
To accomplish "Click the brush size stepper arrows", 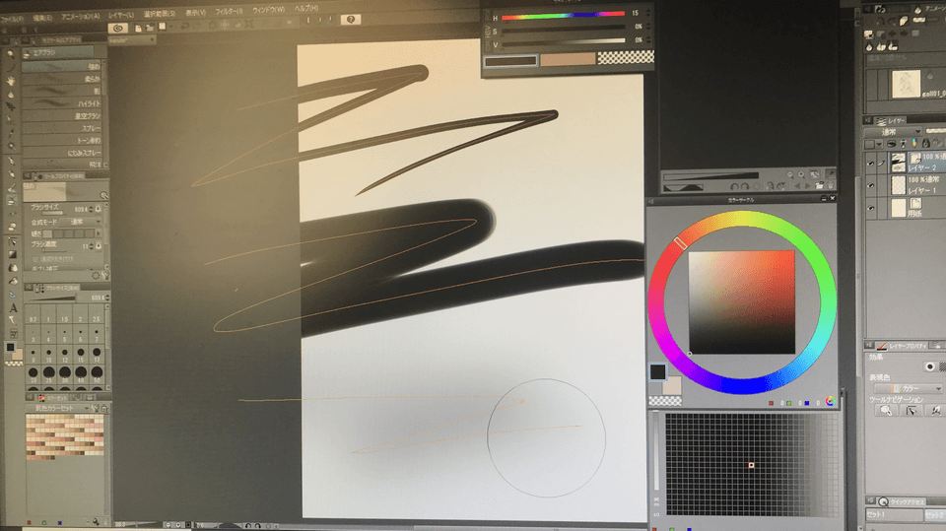I will 91,210.
